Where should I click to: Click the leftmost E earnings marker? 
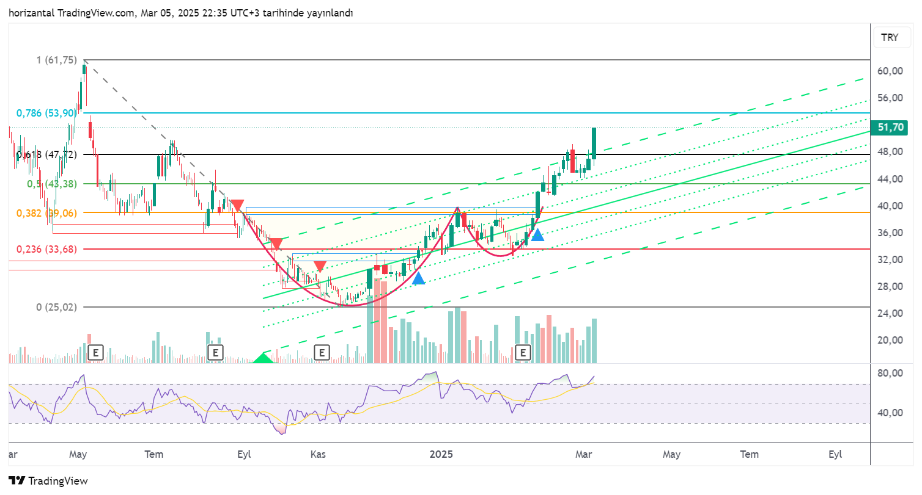coord(95,352)
